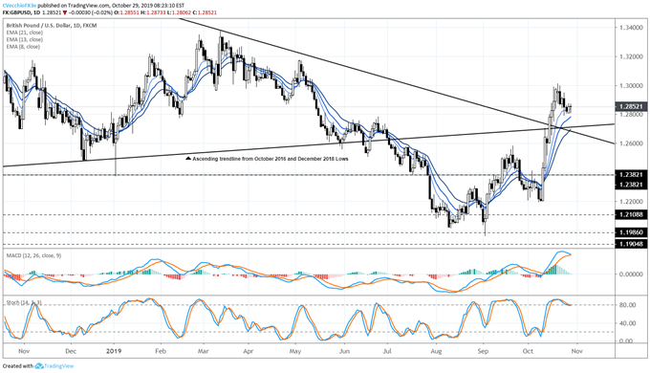
Task: Click the May label on time axis
Action: tap(295, 351)
